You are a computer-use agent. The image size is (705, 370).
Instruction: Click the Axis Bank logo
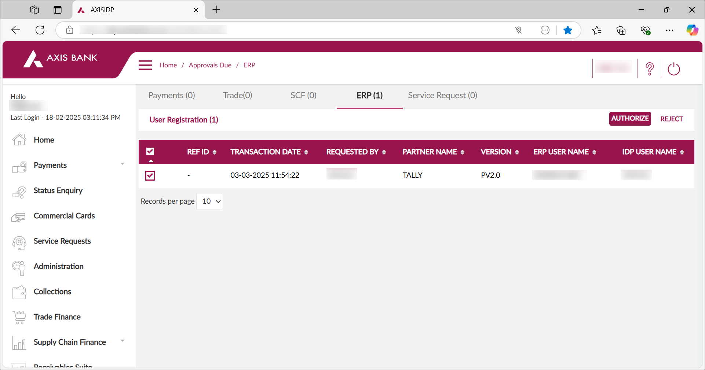61,59
